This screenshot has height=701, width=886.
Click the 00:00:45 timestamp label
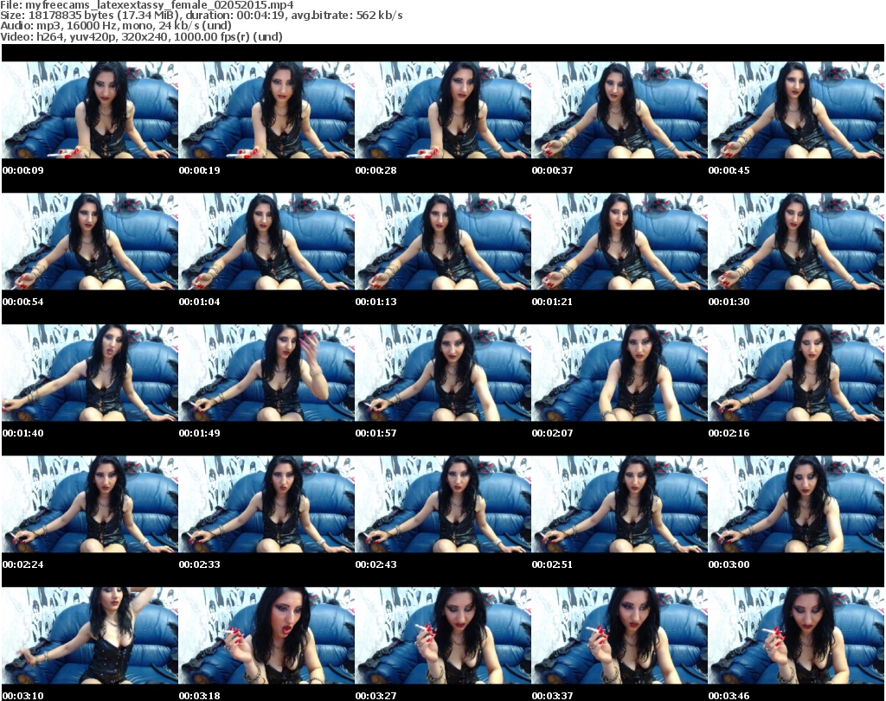click(729, 170)
